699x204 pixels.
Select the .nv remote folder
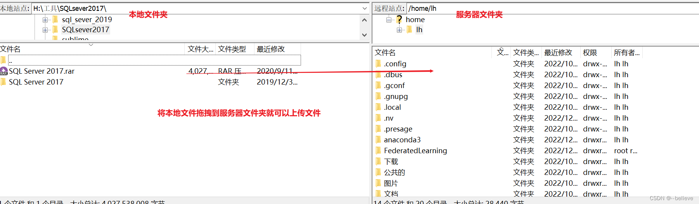tap(388, 118)
